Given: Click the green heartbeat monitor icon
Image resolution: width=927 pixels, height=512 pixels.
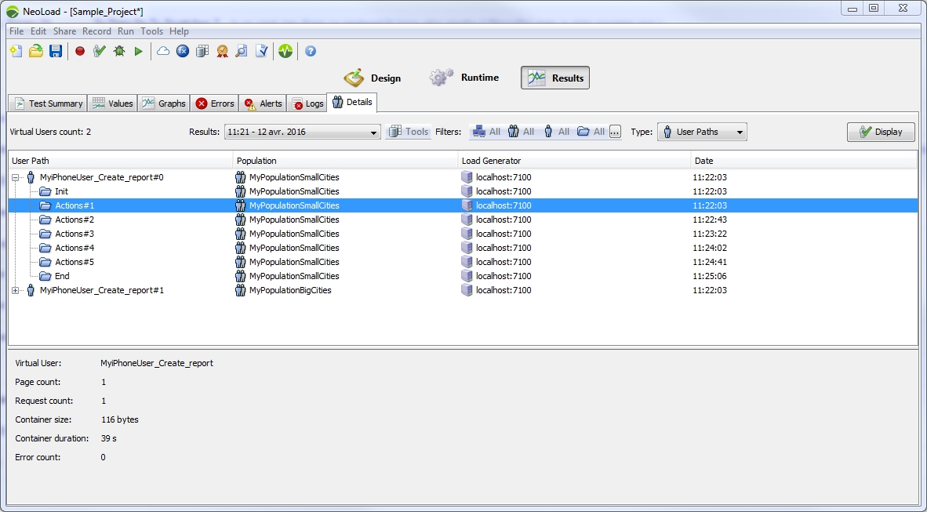Looking at the screenshot, I should (285, 51).
